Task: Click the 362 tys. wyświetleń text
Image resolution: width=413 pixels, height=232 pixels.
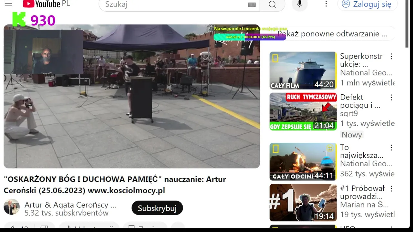Action: (x=367, y=174)
